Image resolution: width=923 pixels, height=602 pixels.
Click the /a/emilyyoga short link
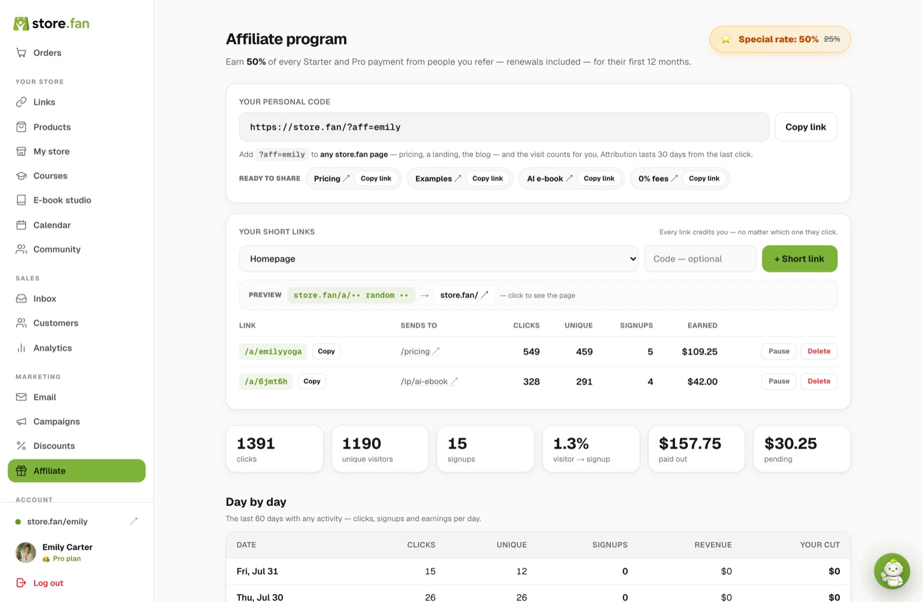click(273, 352)
